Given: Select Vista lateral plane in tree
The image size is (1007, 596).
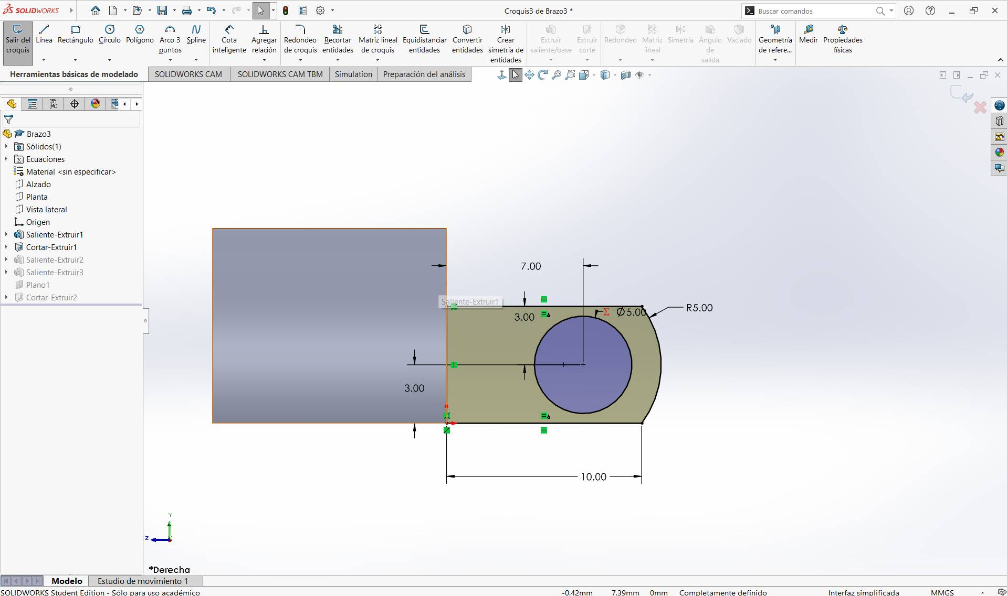Looking at the screenshot, I should point(47,209).
